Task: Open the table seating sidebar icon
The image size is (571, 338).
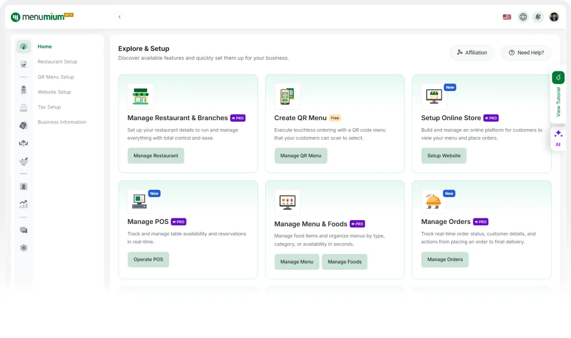Action: click(x=23, y=144)
